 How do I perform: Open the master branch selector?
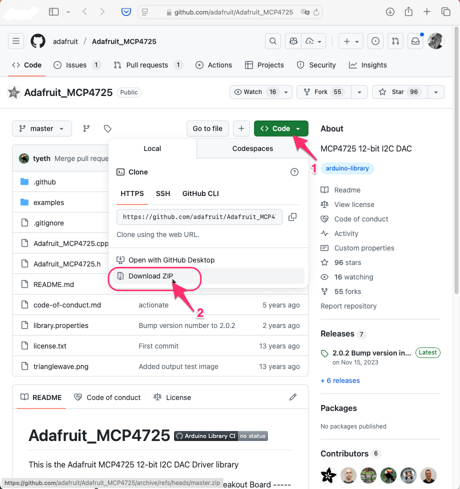pyautogui.click(x=42, y=128)
